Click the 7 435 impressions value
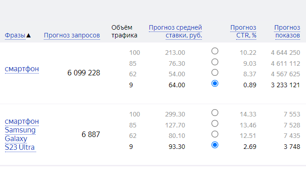 pos(292,136)
